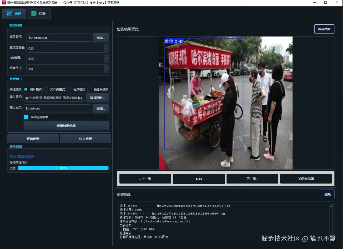The image size is (343, 249).
Task: Click the 图像尺寸 value field 640
Action: (65, 69)
